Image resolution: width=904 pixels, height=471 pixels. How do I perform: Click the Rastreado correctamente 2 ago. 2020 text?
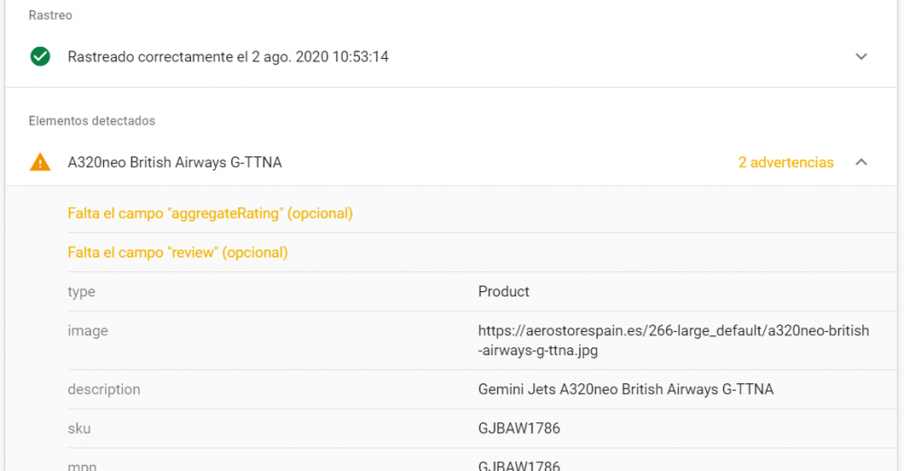click(x=228, y=57)
